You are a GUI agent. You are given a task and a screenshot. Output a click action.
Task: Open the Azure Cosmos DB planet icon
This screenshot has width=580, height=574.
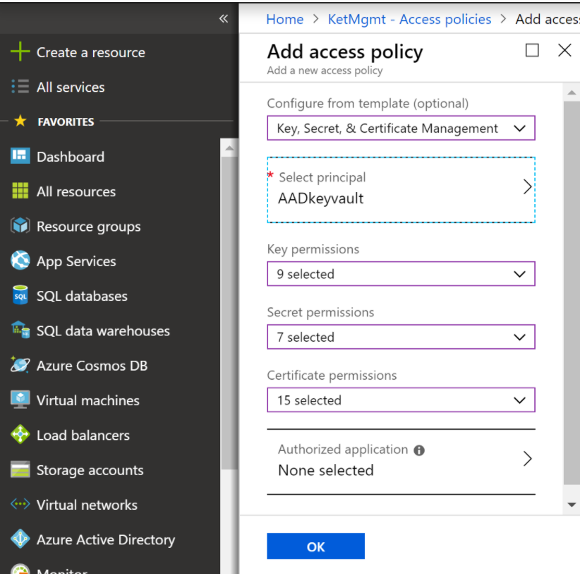[20, 364]
